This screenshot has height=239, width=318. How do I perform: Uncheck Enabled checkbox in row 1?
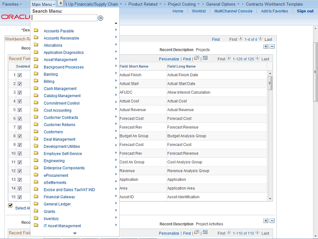click(x=20, y=75)
